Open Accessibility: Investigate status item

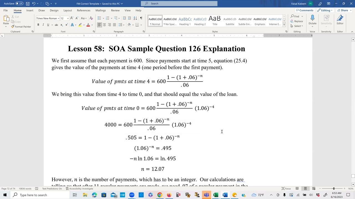tap(79, 188)
